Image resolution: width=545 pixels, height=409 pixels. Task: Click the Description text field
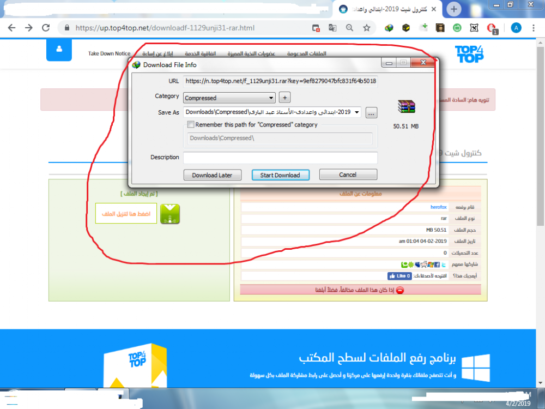click(x=280, y=158)
